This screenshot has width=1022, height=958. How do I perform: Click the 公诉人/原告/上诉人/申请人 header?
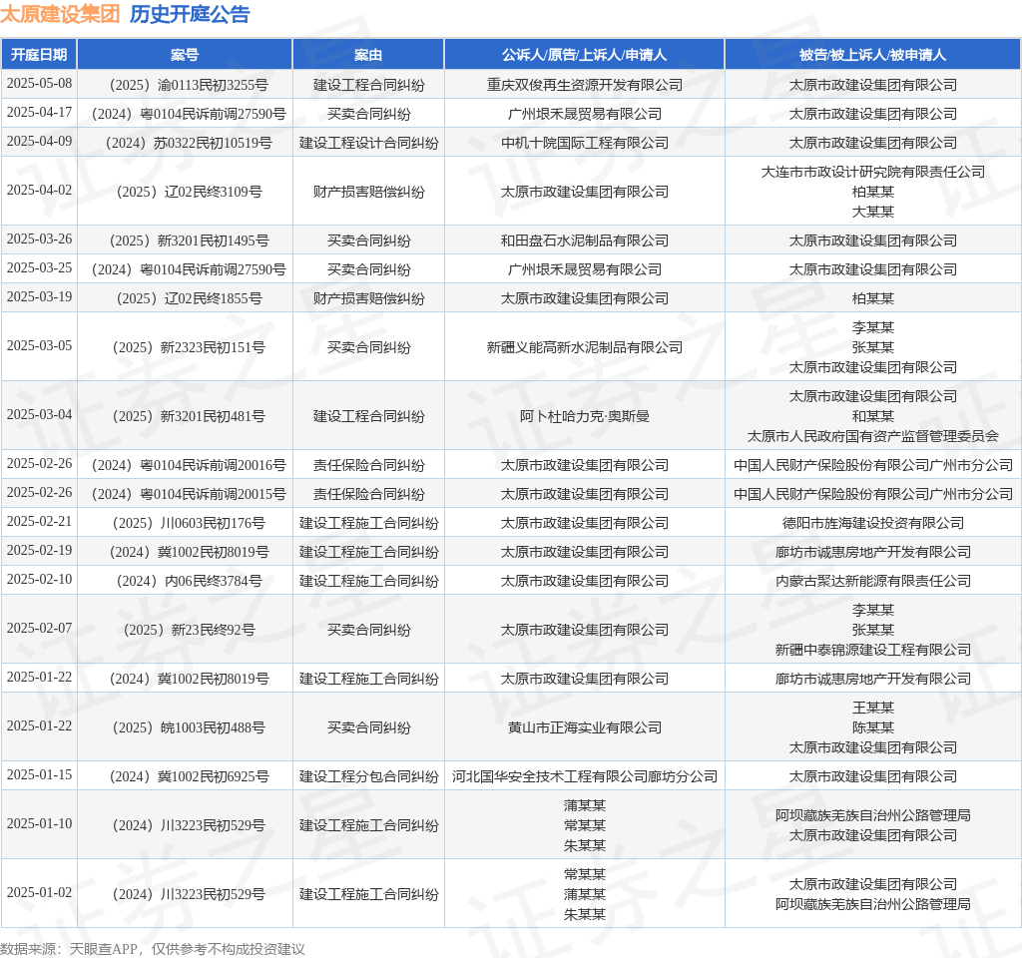click(584, 55)
